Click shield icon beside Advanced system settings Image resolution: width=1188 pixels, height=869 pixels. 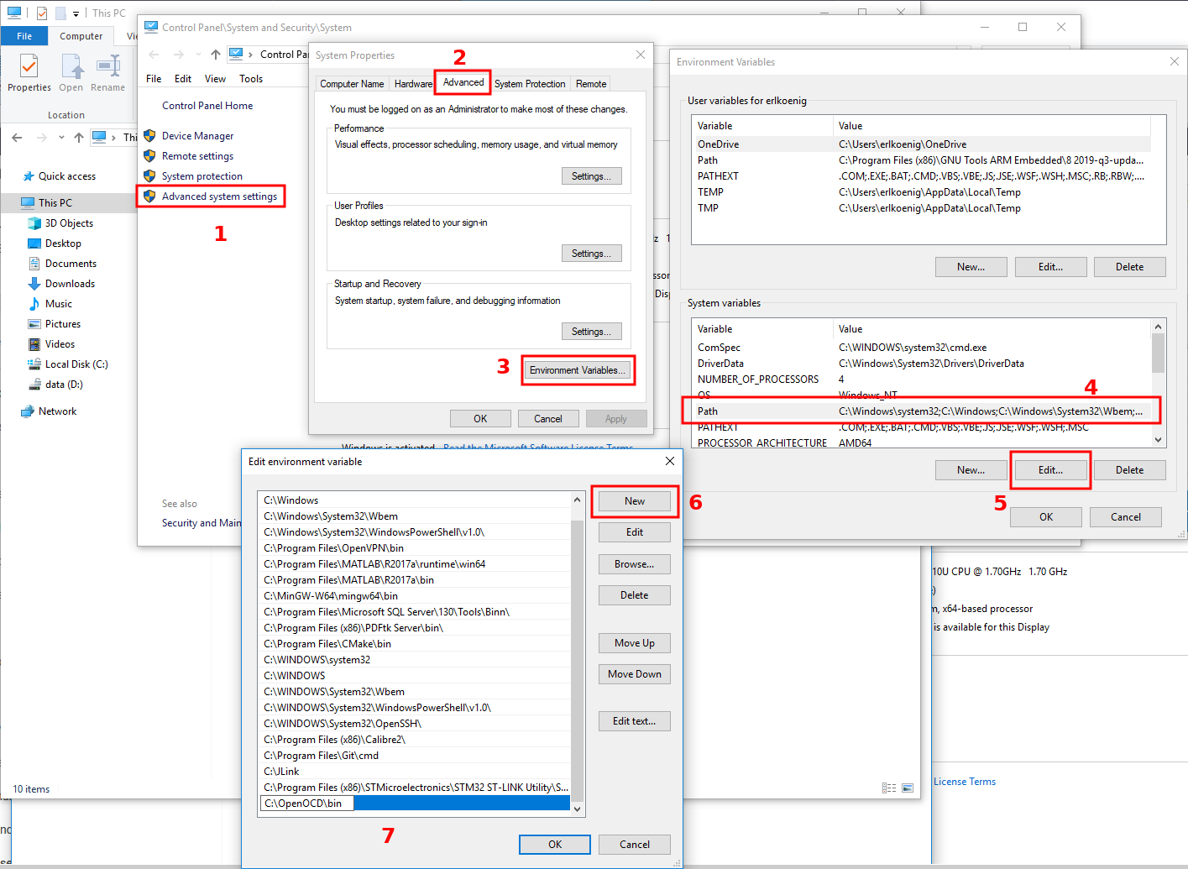tap(149, 196)
